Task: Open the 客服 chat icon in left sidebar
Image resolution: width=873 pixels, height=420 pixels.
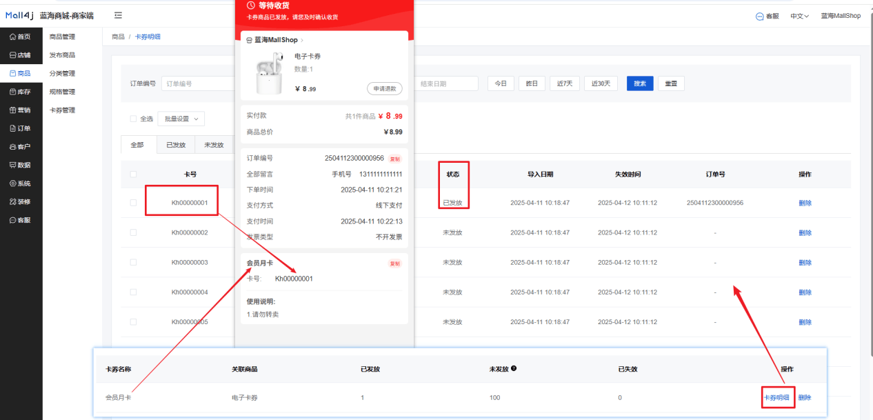Action: 12,221
